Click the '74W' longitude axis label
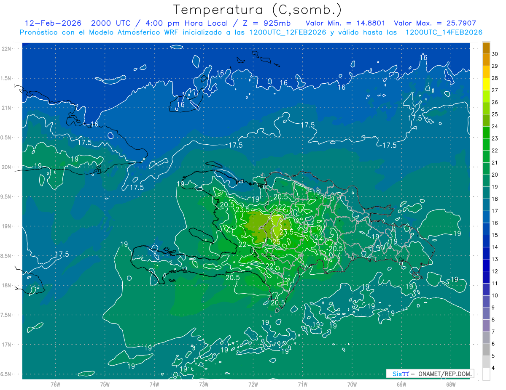 coord(154,385)
